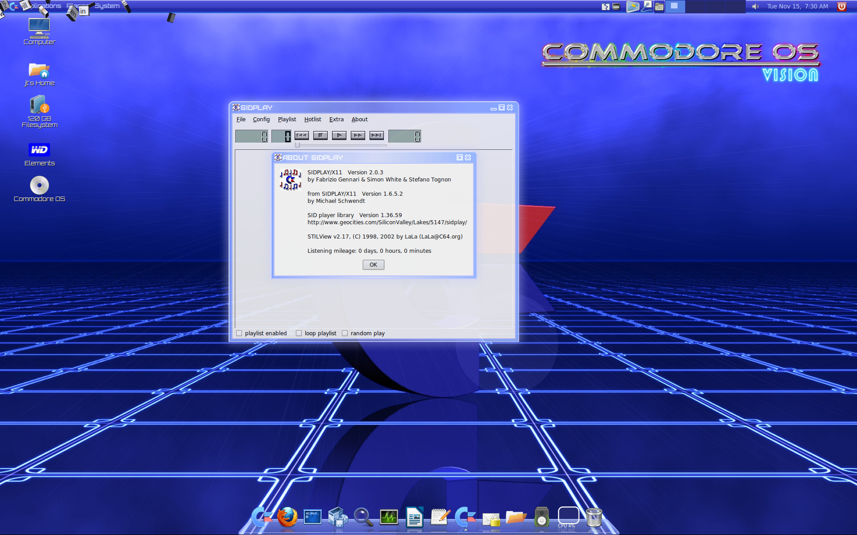
Task: Open the trash can from the dock
Action: 594,517
